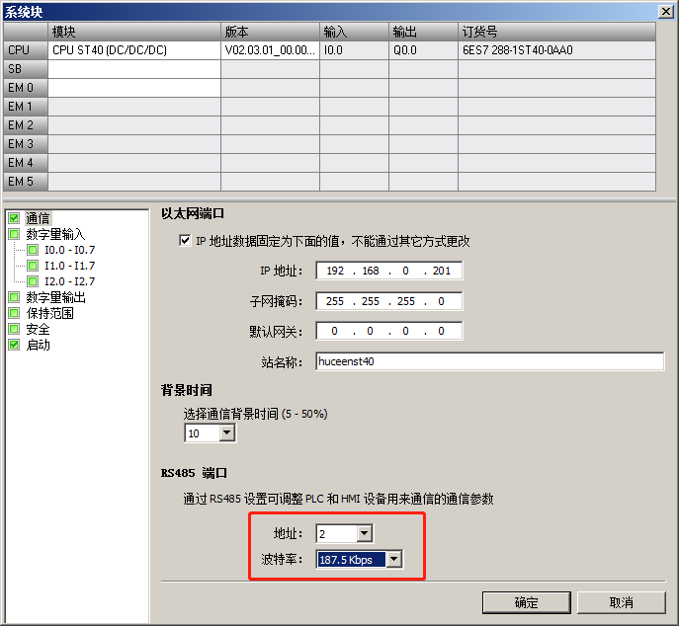Viewport: 679px width, 626px height.
Task: Select the EM 5 row header
Action: [x=26, y=182]
